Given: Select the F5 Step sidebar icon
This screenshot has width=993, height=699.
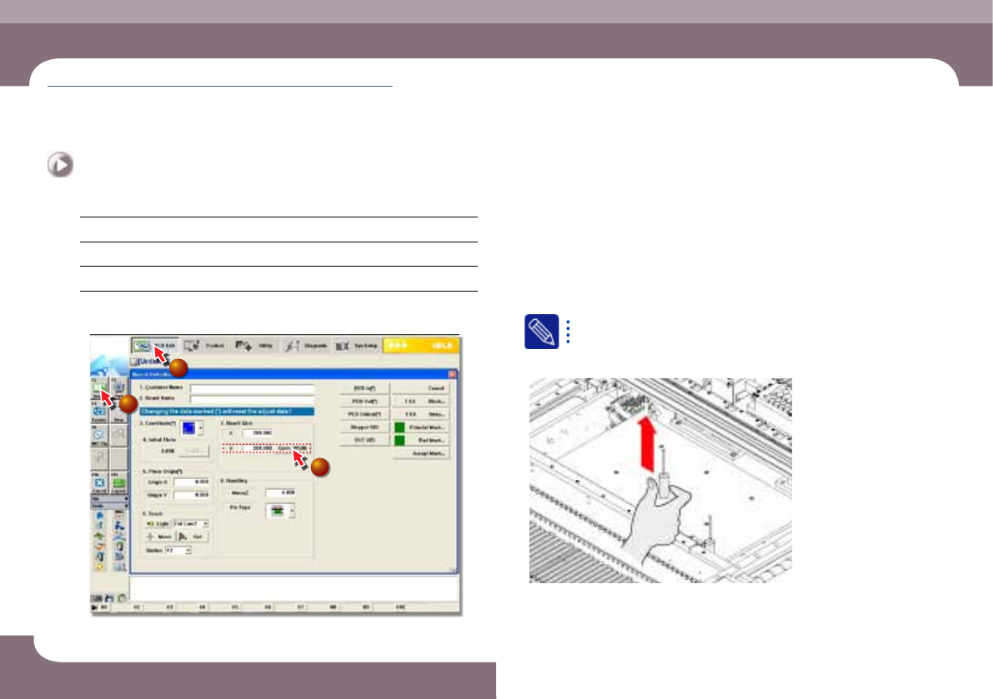Looking at the screenshot, I should 118,413.
